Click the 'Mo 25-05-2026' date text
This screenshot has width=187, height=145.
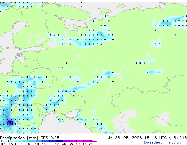tap(125, 138)
